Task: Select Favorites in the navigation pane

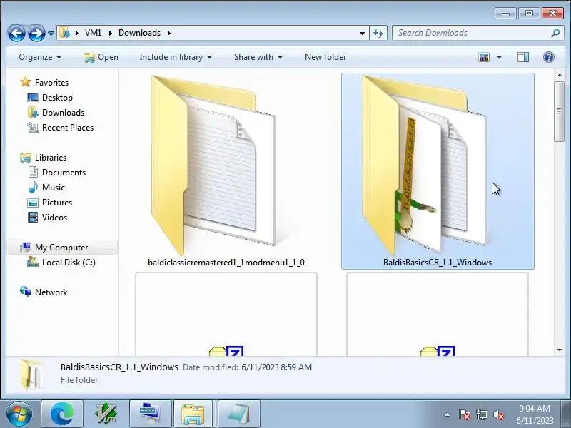Action: pyautogui.click(x=51, y=83)
